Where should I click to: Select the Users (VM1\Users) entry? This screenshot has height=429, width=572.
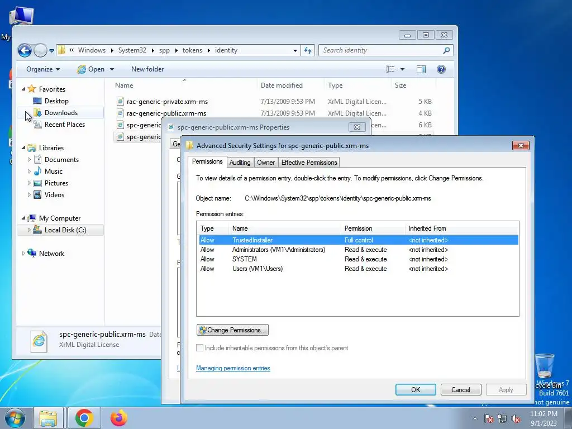pyautogui.click(x=358, y=269)
